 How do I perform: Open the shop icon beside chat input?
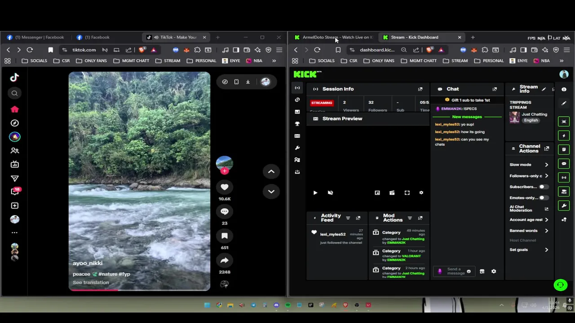(x=482, y=271)
